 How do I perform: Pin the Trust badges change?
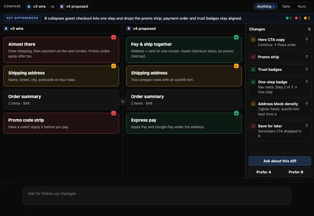pos(307,69)
